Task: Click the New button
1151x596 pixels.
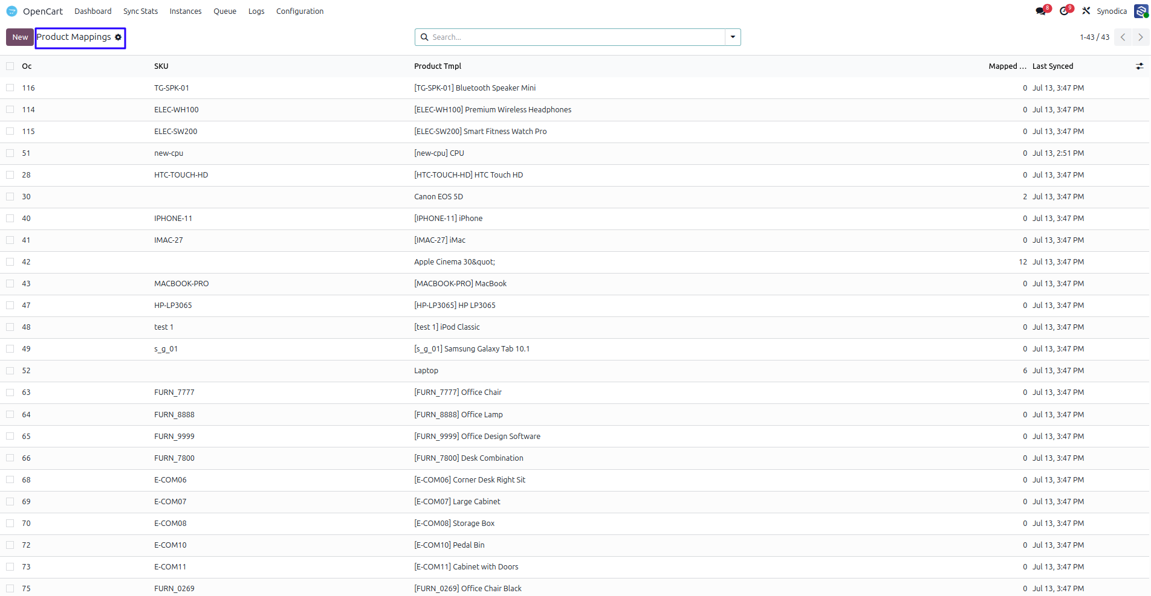Action: (x=20, y=37)
